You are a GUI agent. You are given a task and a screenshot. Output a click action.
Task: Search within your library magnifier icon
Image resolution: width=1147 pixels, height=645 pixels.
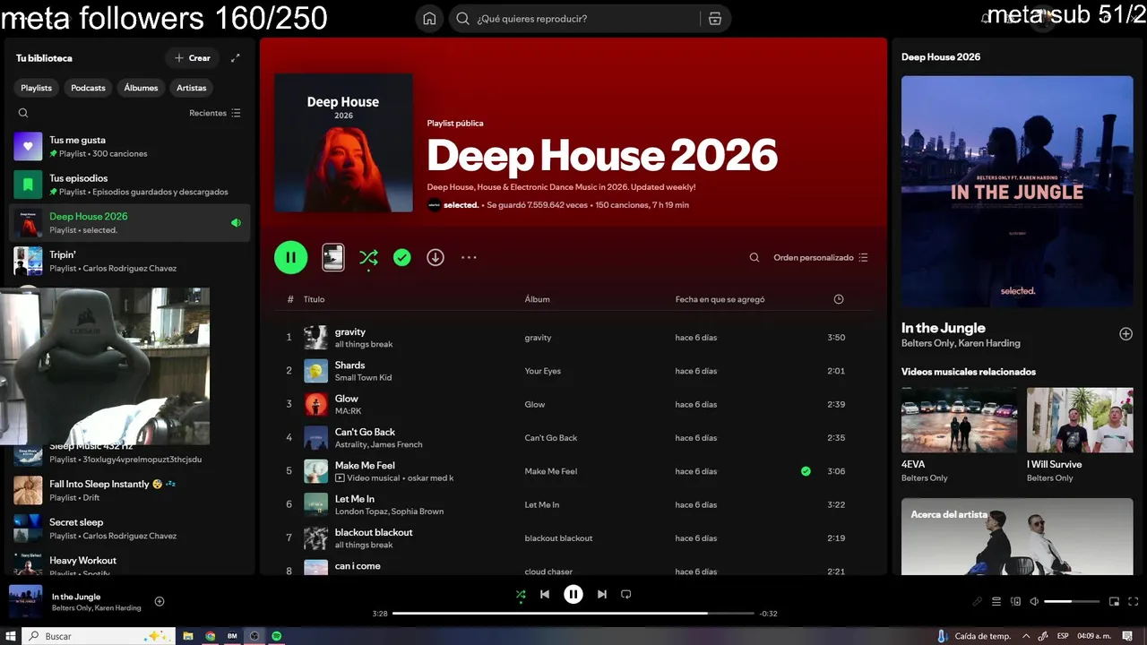coord(23,113)
